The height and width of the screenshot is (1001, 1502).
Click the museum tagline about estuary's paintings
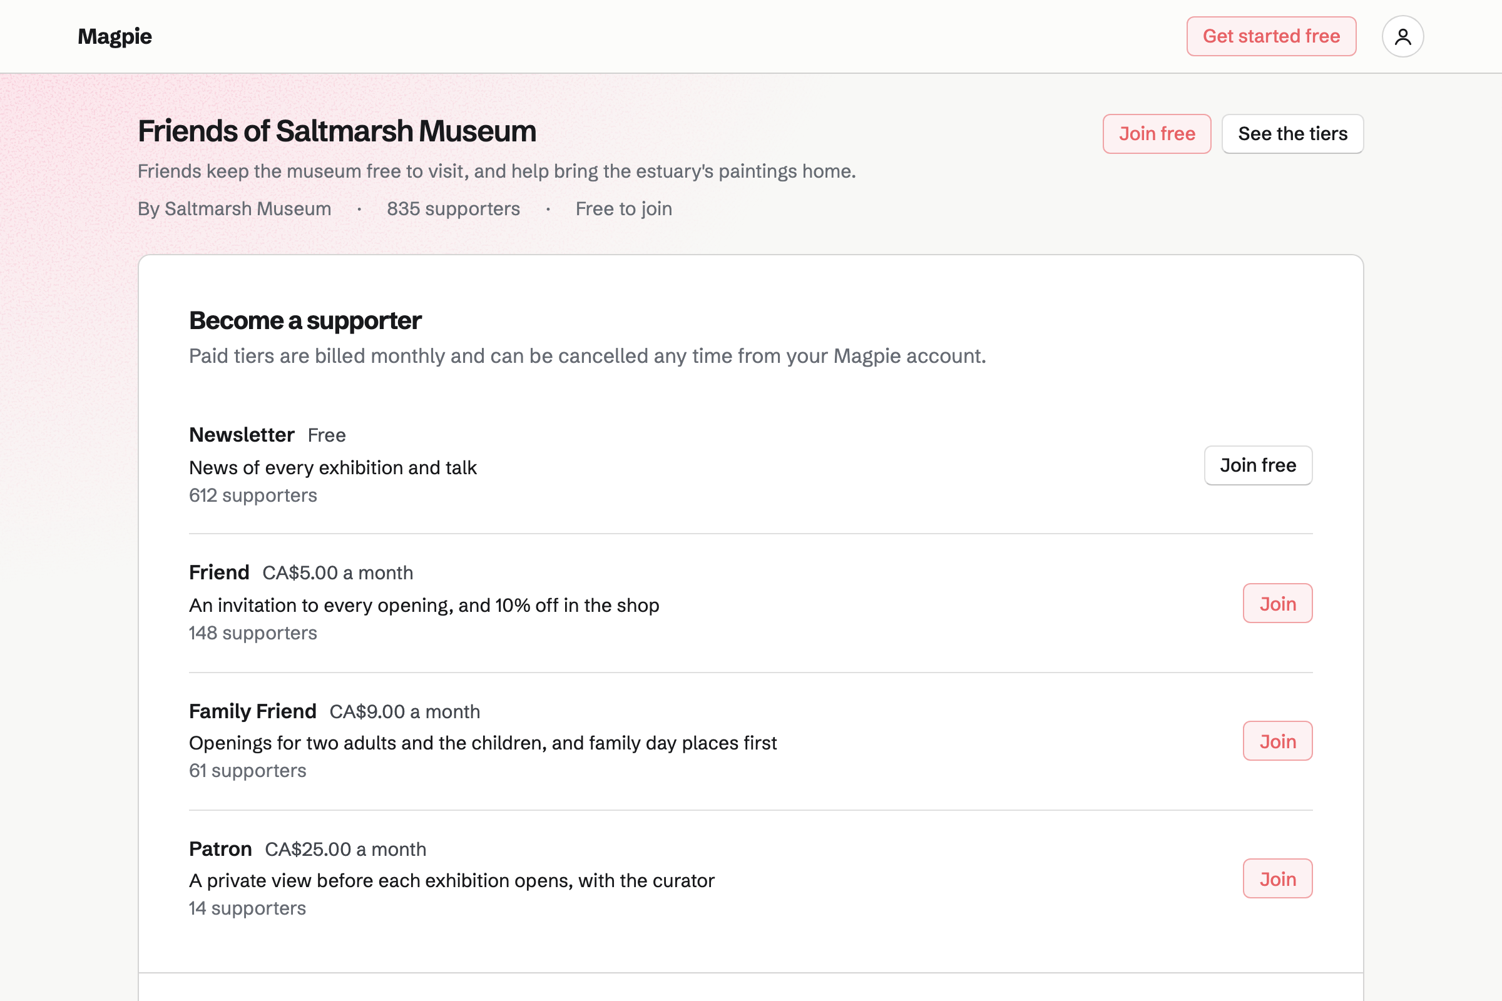point(497,171)
